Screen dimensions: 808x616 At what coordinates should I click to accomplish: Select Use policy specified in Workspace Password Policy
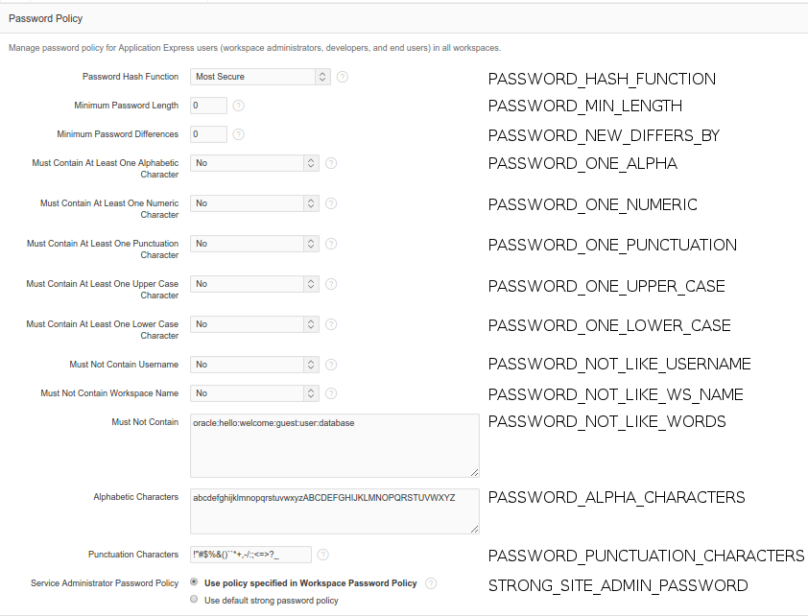tap(195, 582)
